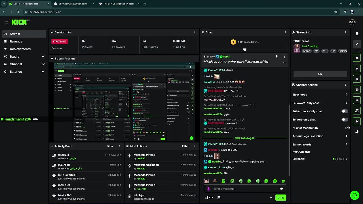Click the wrench icon in right sidebar
The image size is (363, 204).
[357, 121]
